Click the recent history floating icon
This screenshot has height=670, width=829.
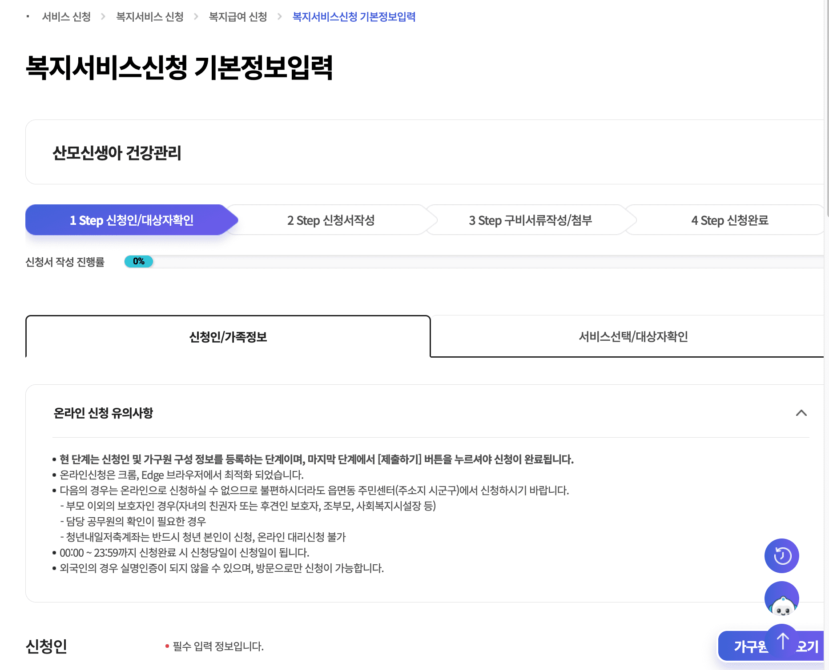pyautogui.click(x=781, y=556)
